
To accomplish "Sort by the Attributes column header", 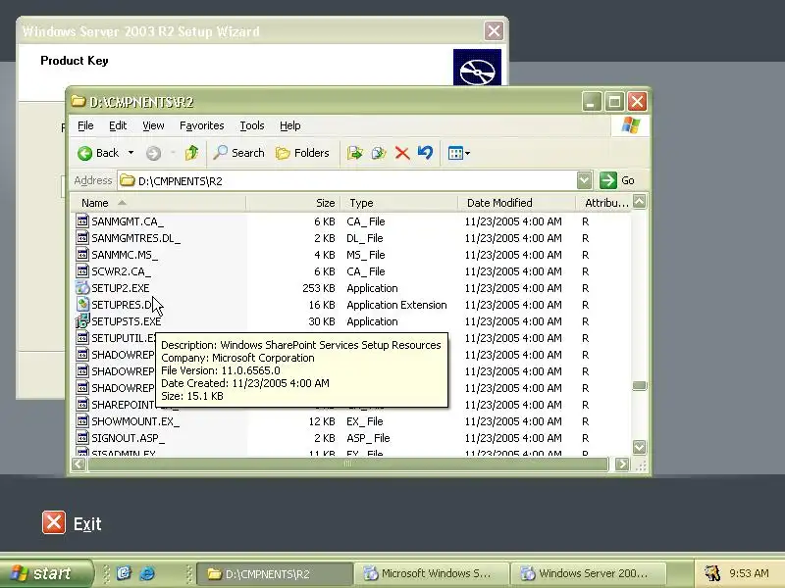I will [x=603, y=203].
